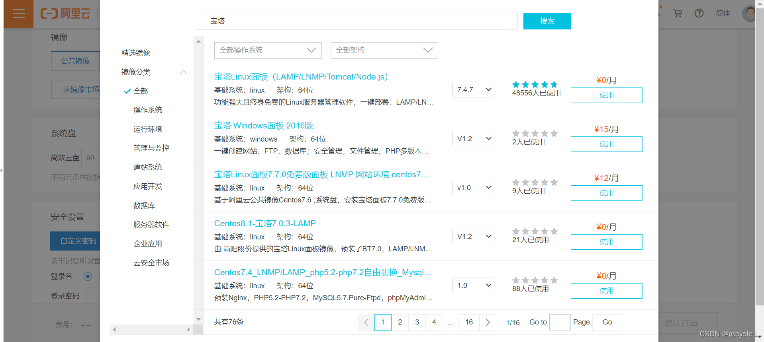This screenshot has width=764, height=342.
Task: Click the 搜索 search button
Action: click(547, 21)
